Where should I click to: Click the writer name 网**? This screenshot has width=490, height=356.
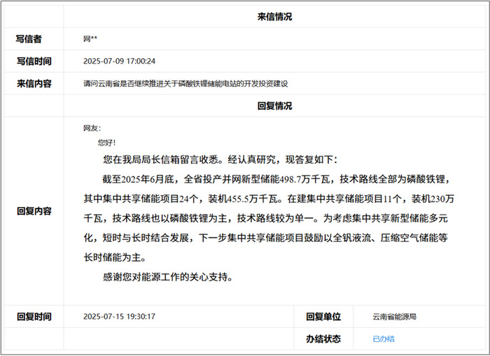coord(90,39)
